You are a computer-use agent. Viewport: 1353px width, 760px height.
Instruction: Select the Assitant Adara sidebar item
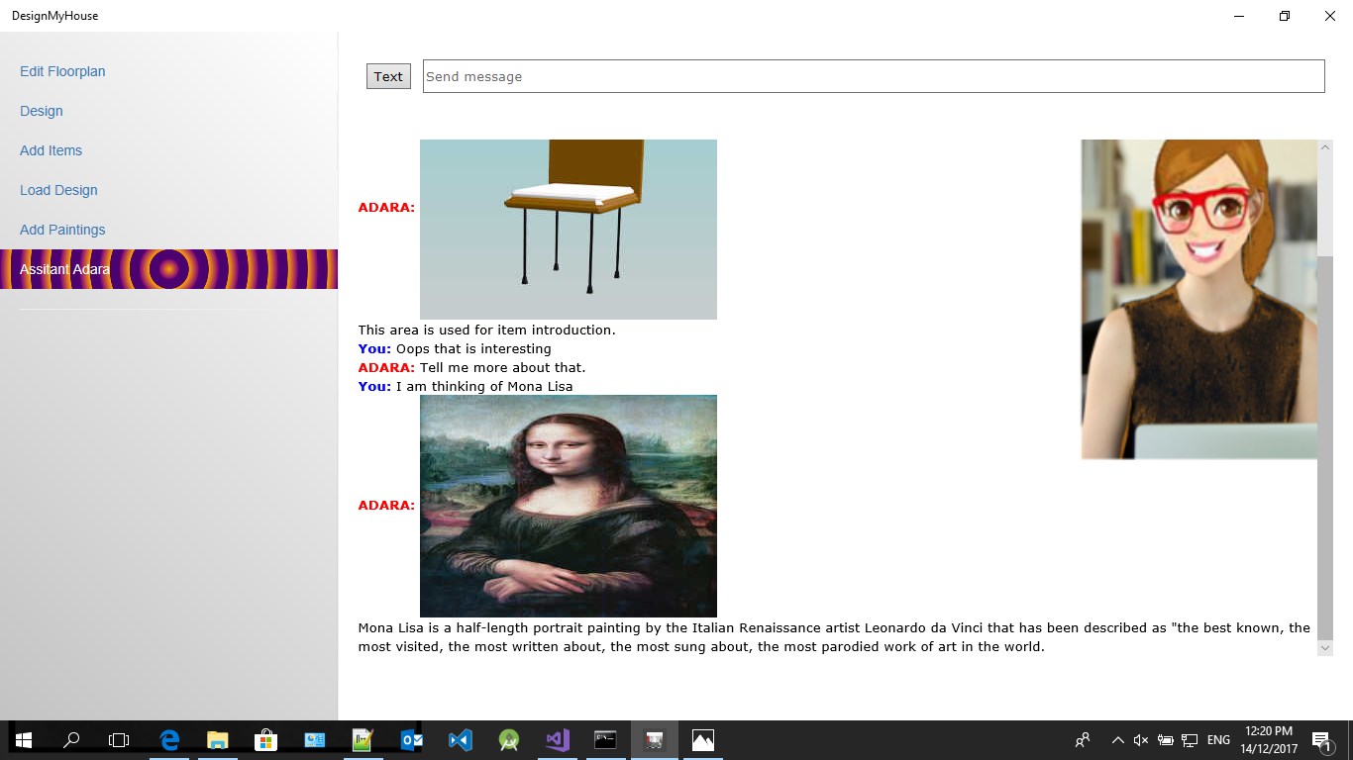(x=168, y=269)
